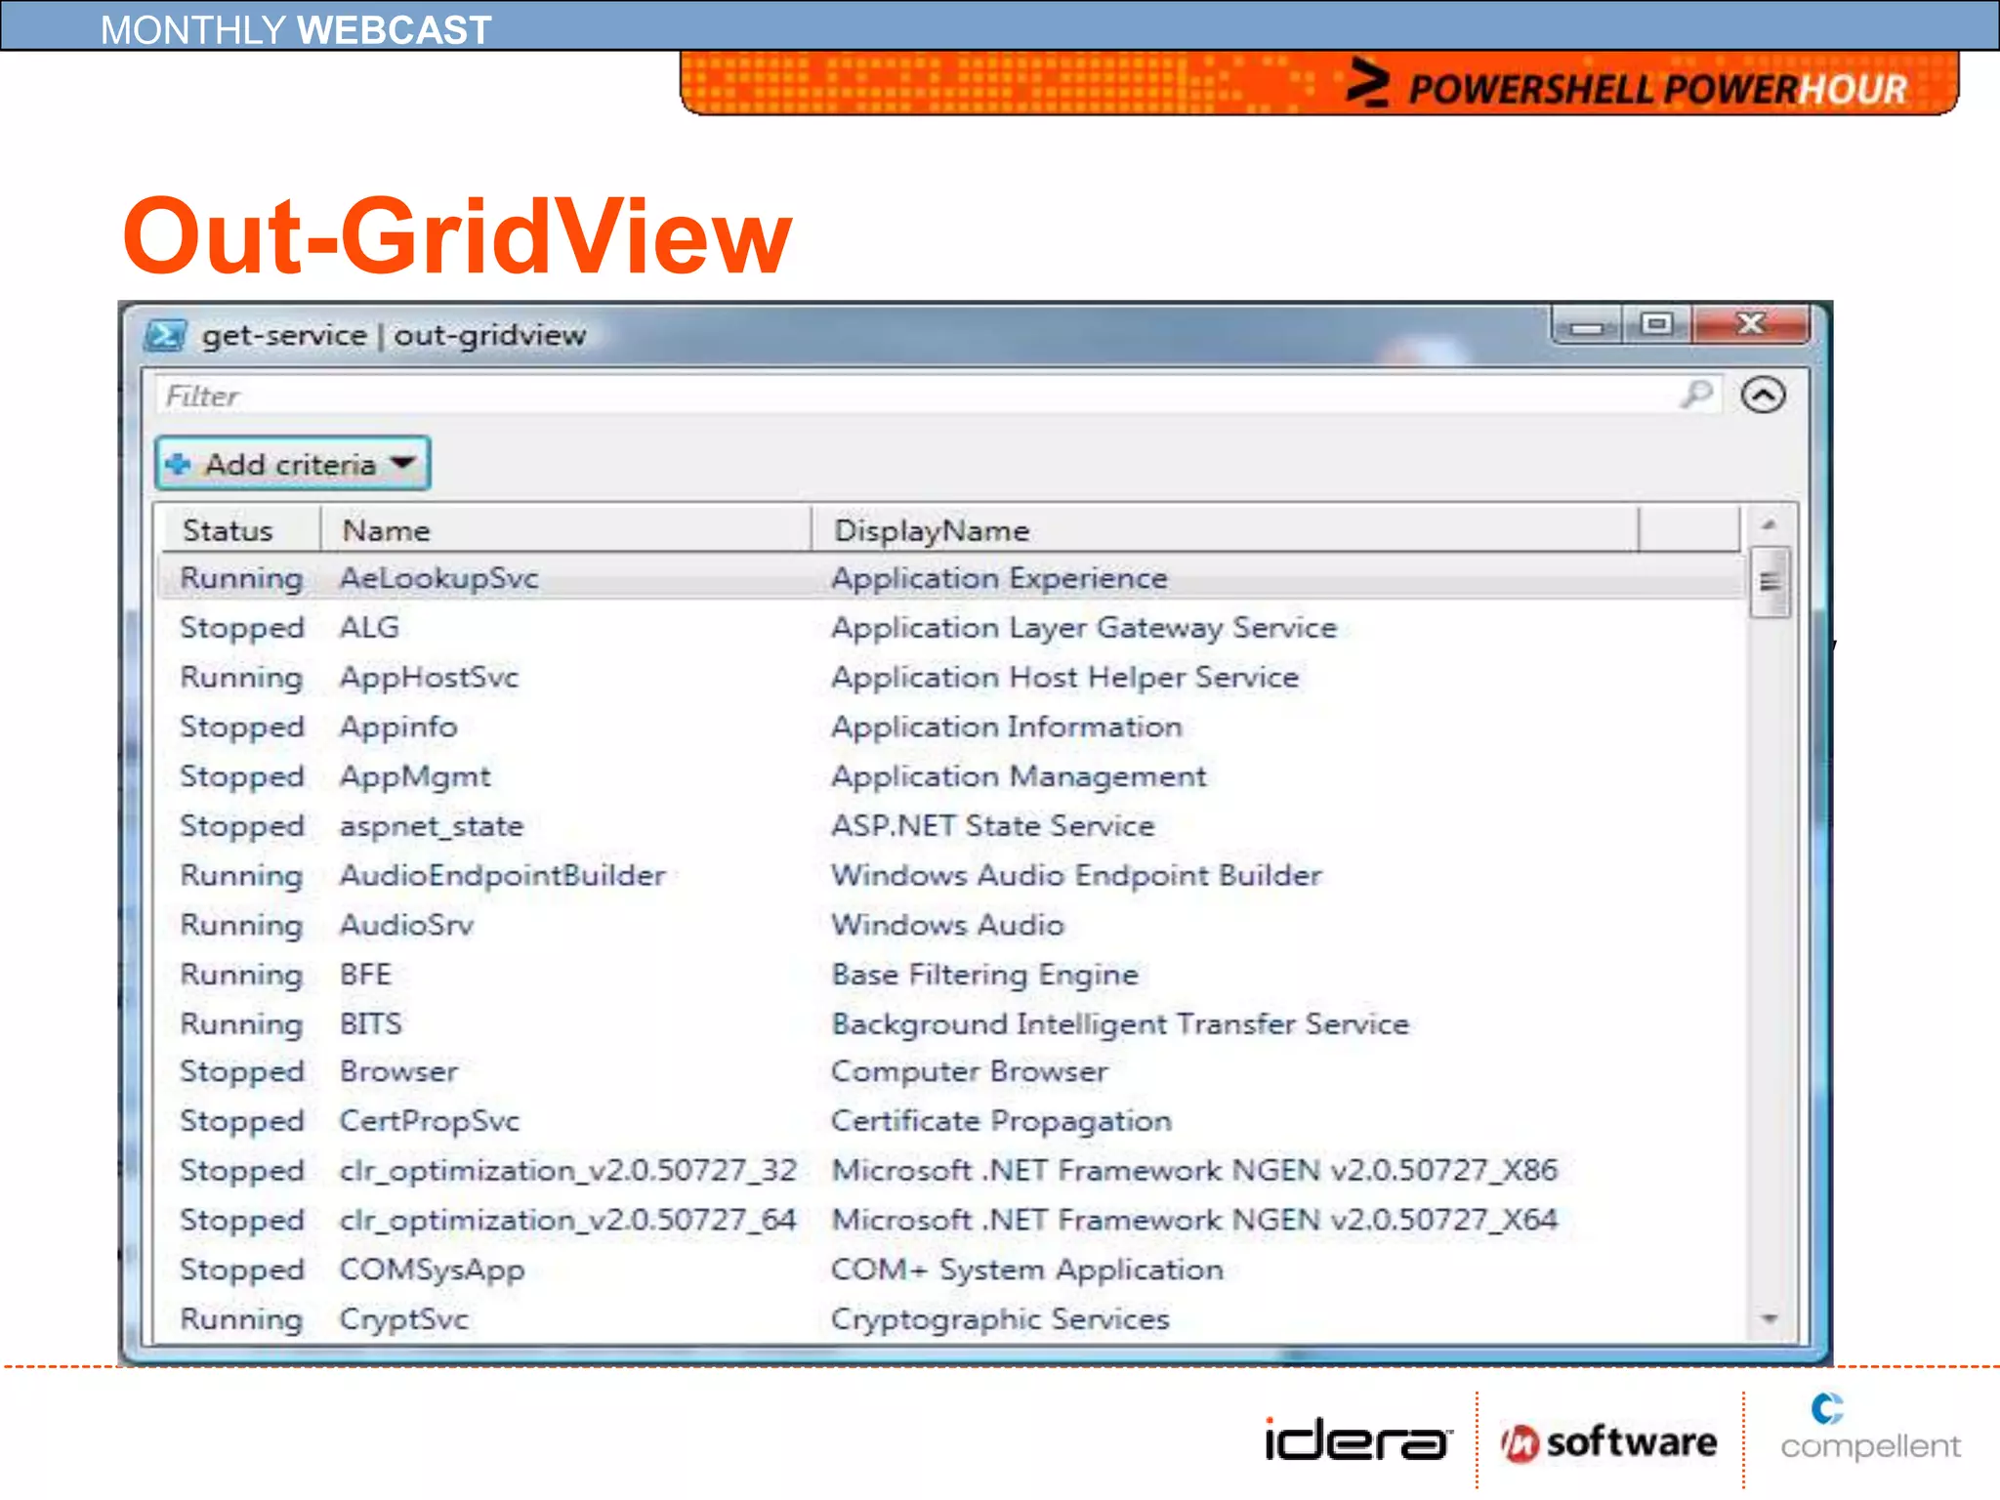
Task: Minimize the get-service gridview window
Action: point(1587,326)
